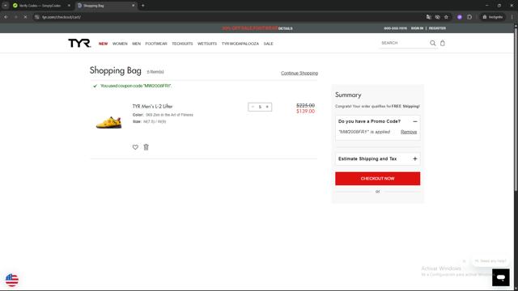Switch to the Verify Codes tab
The image size is (518, 291).
(41, 6)
